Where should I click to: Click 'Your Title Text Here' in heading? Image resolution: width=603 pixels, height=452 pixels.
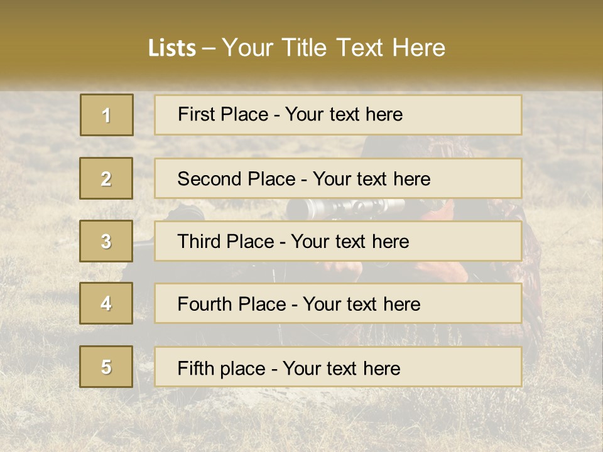(x=334, y=48)
